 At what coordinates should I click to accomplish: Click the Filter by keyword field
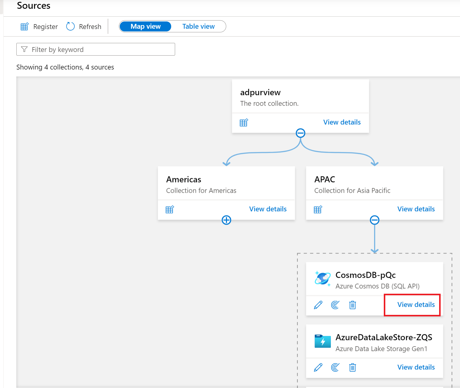96,50
